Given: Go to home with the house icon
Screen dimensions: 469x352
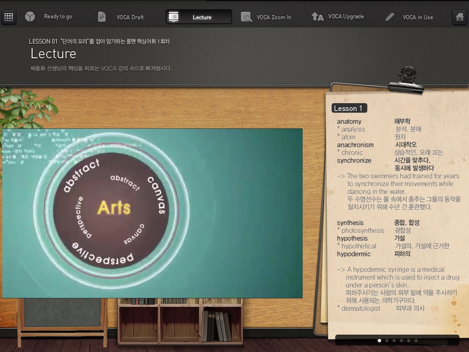Looking at the screenshot, I should pos(459,17).
